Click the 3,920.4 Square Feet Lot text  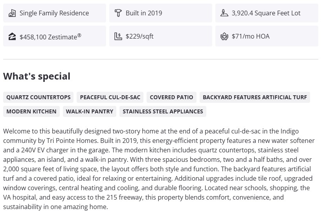(x=266, y=13)
